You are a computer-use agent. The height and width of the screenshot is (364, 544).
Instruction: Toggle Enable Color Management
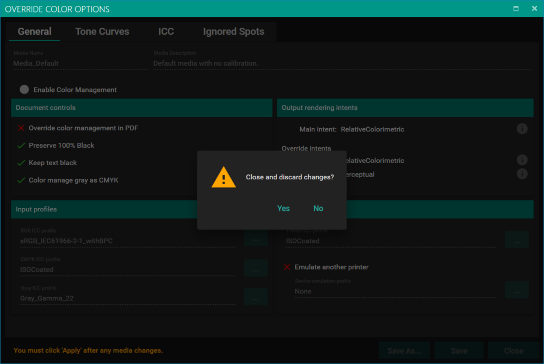coord(24,90)
